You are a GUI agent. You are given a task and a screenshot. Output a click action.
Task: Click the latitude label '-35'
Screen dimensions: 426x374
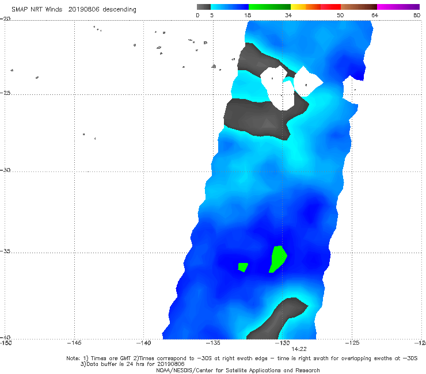coord(5,251)
